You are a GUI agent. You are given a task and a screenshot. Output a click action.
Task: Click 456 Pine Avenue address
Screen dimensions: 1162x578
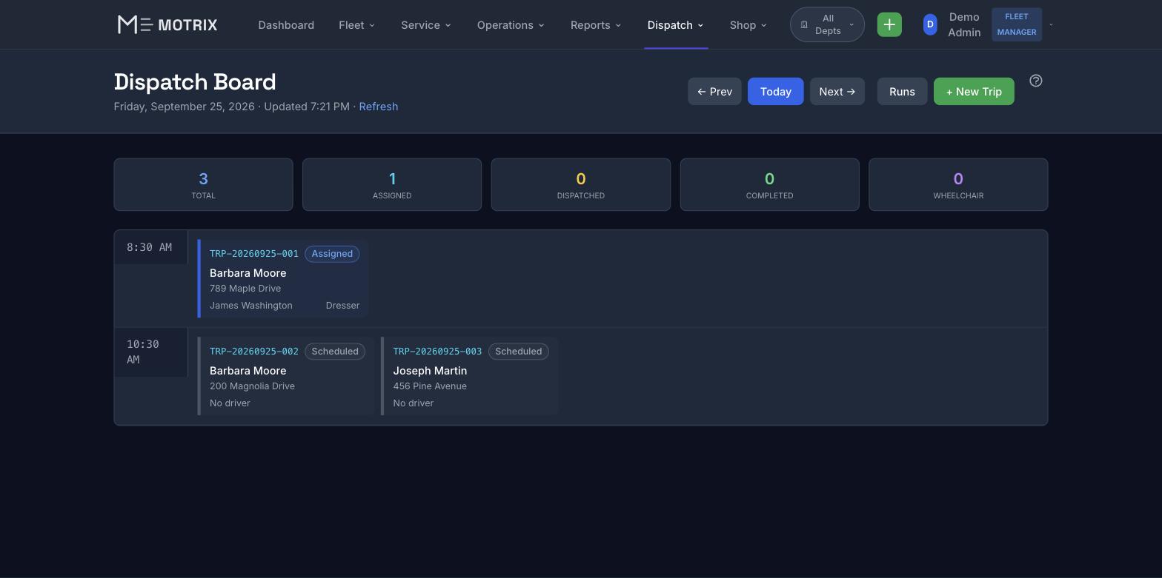coord(430,386)
